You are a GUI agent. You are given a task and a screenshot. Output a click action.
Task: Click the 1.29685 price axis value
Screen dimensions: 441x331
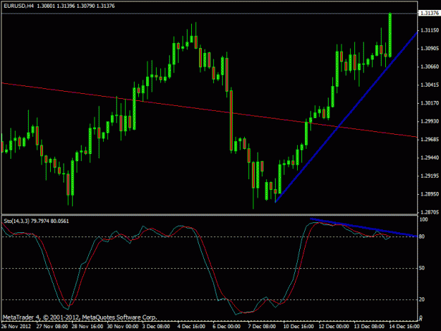click(x=430, y=140)
